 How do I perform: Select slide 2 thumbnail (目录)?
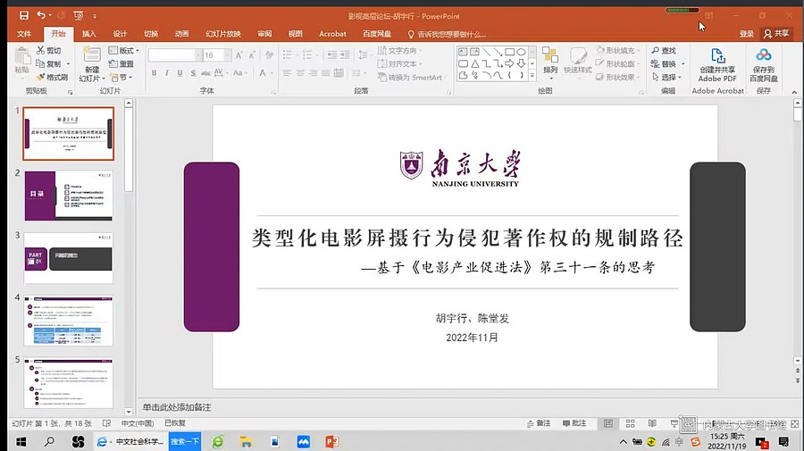[x=68, y=196]
